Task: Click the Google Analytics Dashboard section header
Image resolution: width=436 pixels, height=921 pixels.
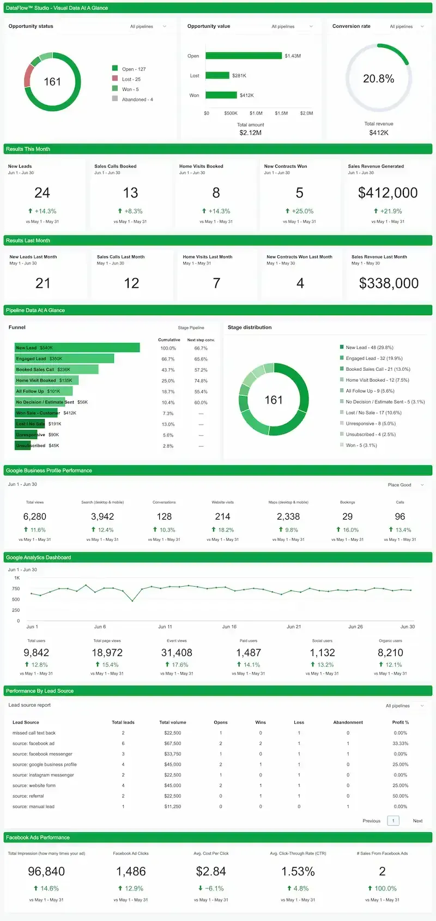Action: [x=218, y=557]
